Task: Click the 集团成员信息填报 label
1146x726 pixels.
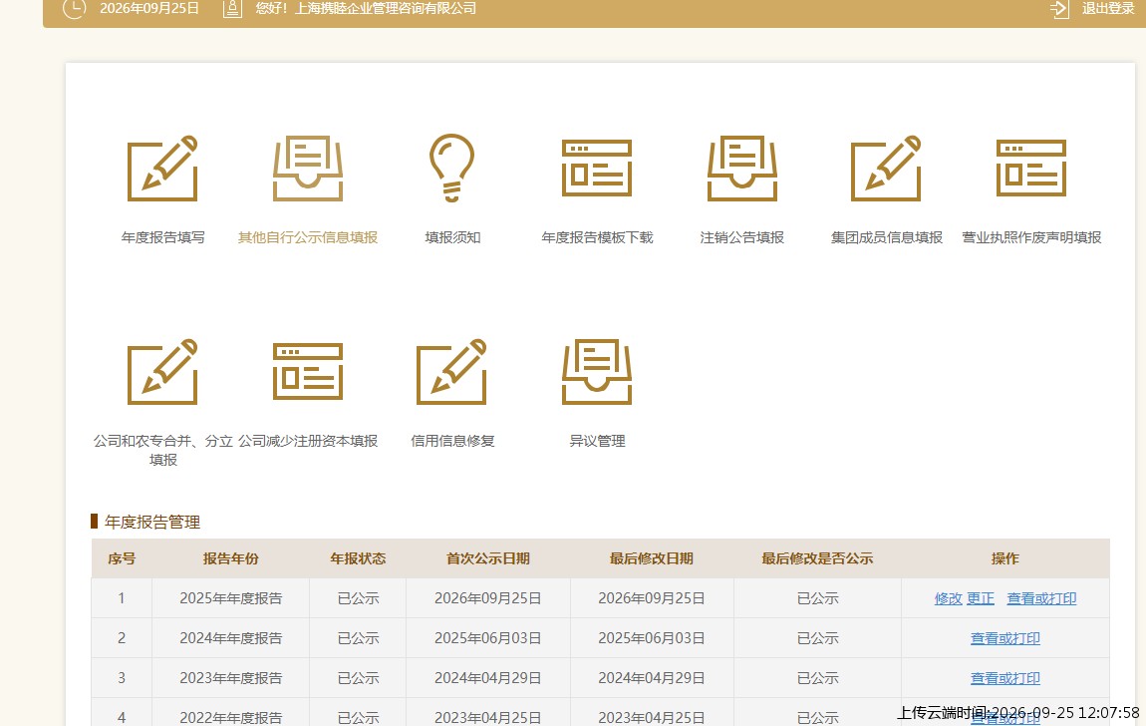Action: point(887,237)
